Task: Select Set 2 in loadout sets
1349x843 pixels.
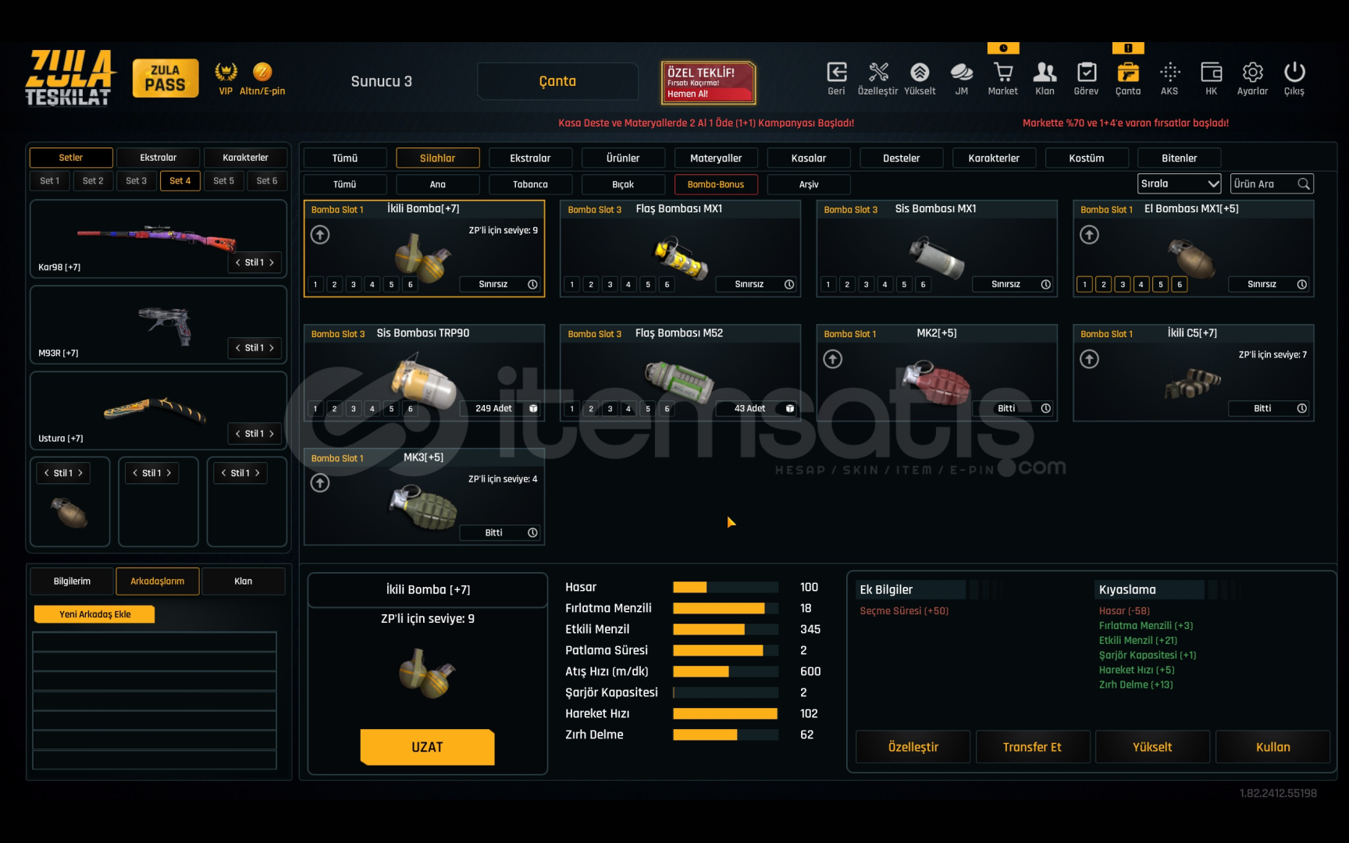Action: (93, 180)
